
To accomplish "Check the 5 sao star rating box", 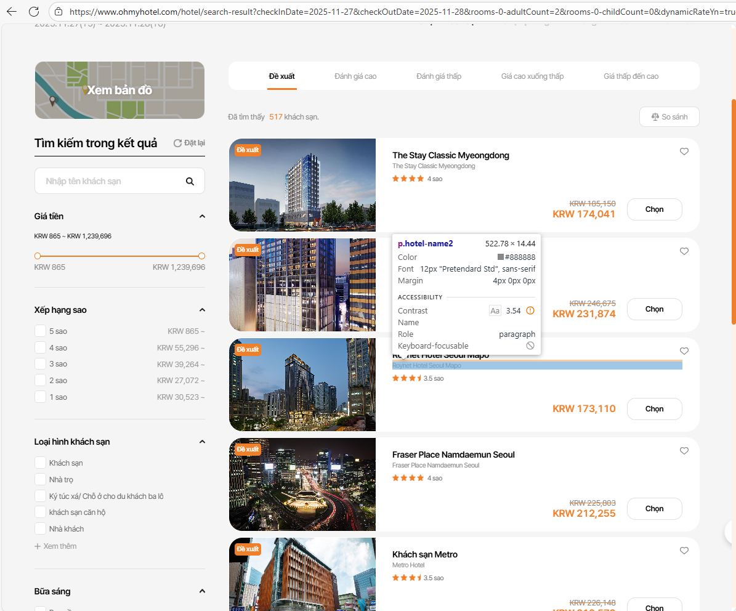I will click(x=41, y=331).
